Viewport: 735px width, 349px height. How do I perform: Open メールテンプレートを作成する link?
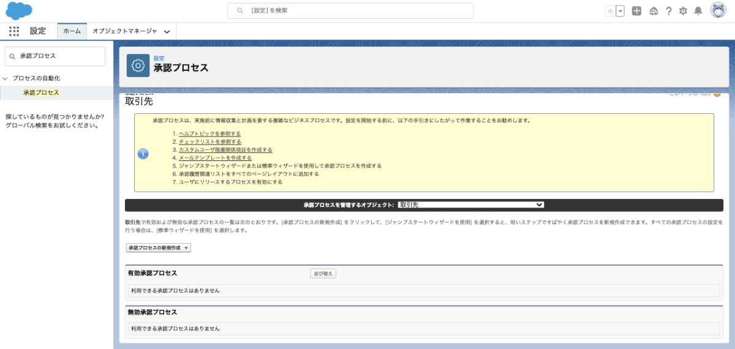click(215, 157)
